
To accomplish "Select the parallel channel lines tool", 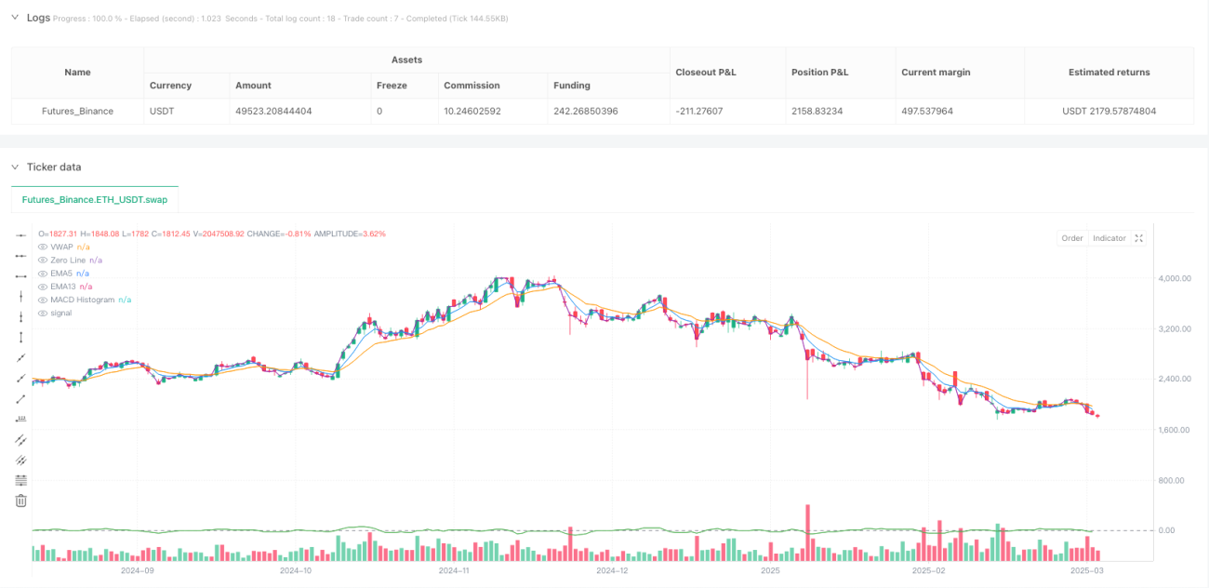I will tap(21, 439).
